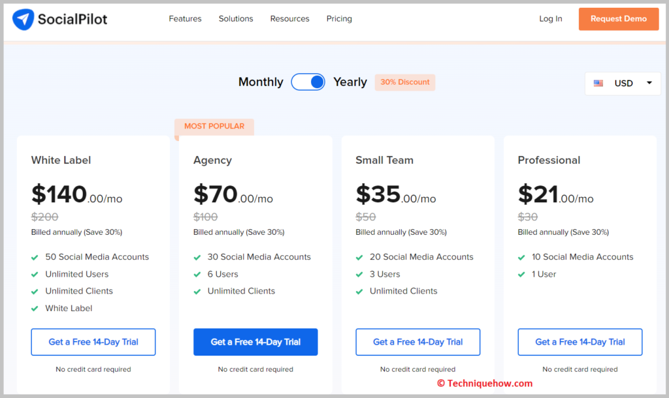The image size is (669, 398).
Task: Click the Log In link
Action: [550, 19]
